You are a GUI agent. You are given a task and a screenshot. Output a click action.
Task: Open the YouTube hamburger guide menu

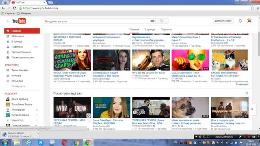click(x=8, y=21)
